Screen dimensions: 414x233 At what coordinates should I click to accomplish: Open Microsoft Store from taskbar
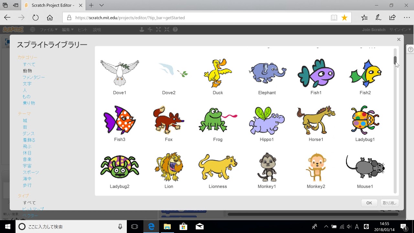[183, 227]
